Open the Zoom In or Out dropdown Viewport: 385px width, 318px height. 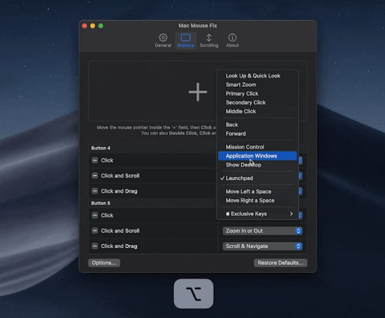[x=262, y=231]
